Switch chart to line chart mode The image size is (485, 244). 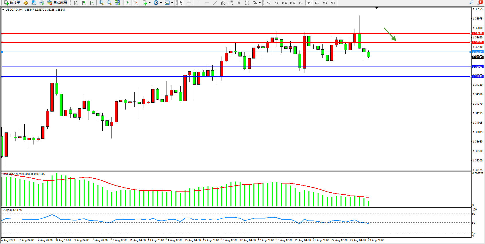pos(92,3)
